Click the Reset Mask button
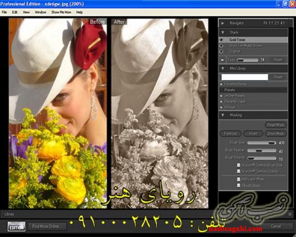The width and height of the screenshot is (296, 237). click(x=276, y=125)
